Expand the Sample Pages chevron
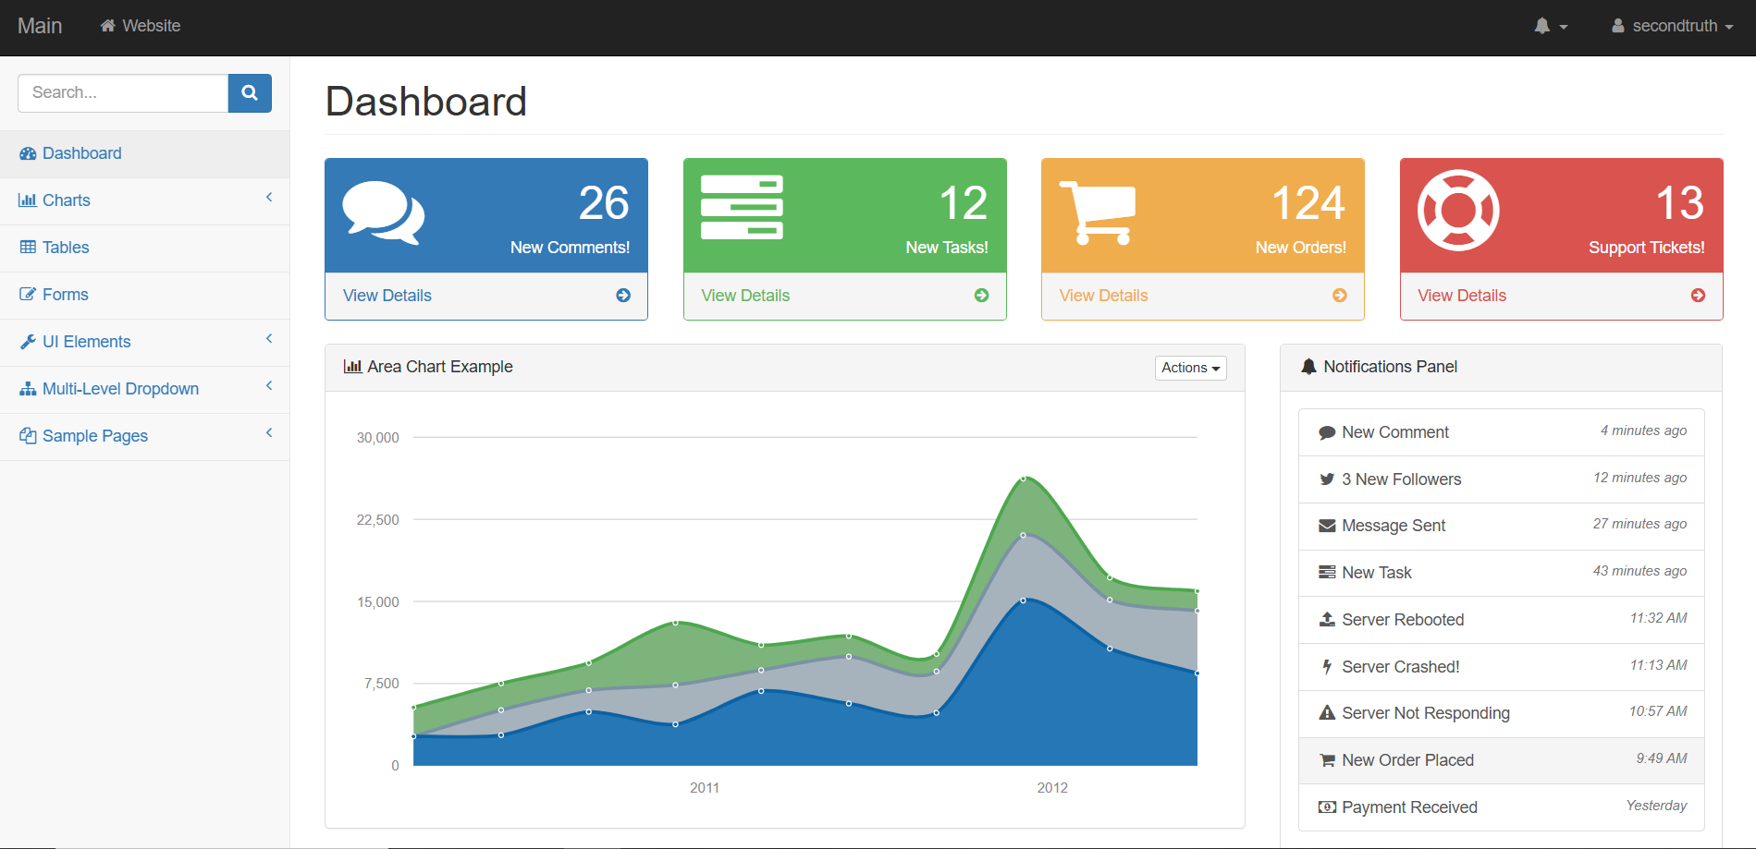Viewport: 1756px width, 849px height. coord(269,433)
